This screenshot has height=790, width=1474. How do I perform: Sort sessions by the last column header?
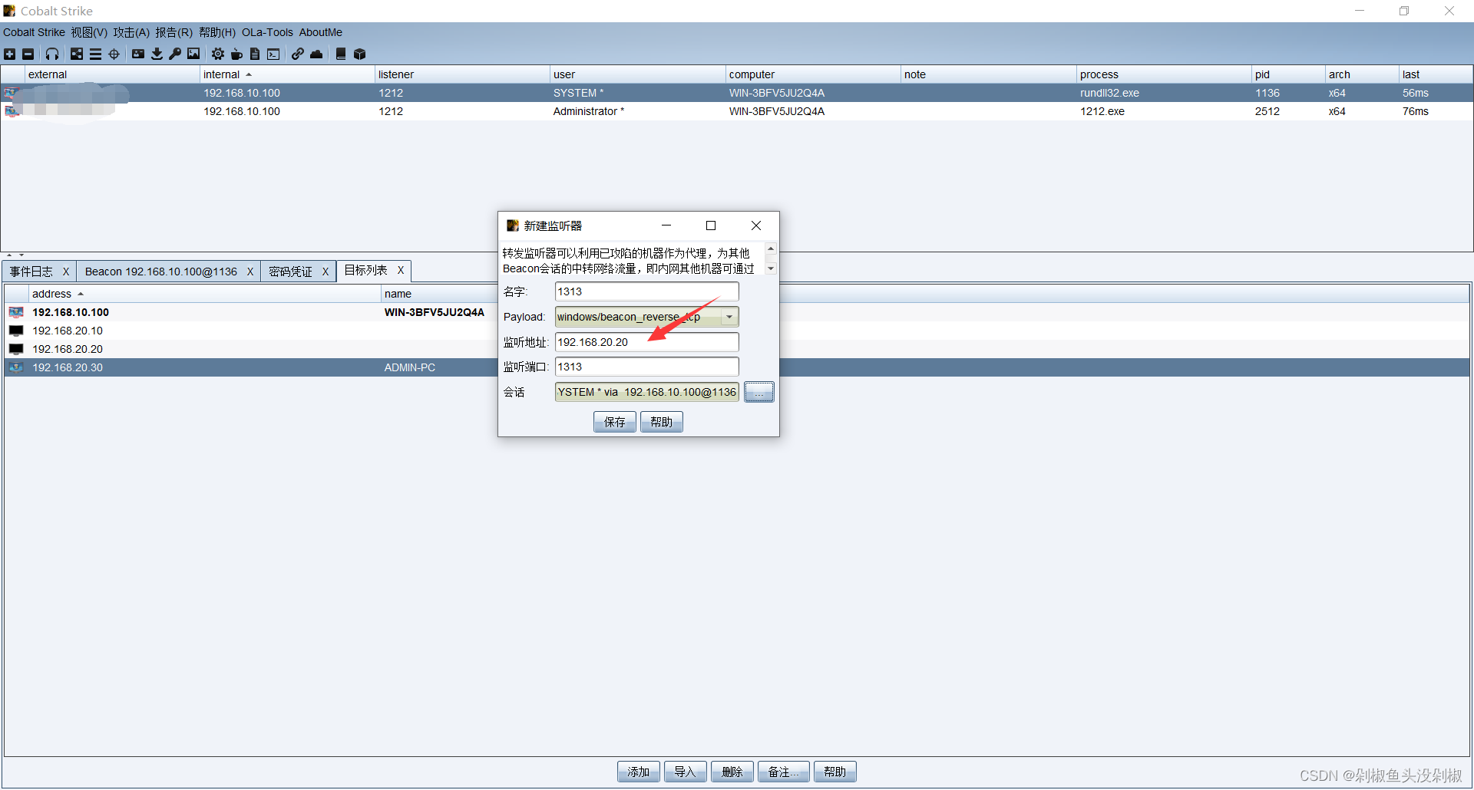click(x=1435, y=74)
